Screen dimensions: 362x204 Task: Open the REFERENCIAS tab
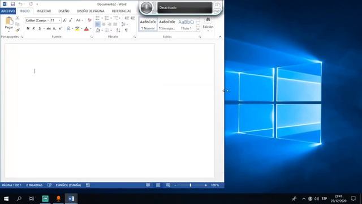[x=122, y=11]
